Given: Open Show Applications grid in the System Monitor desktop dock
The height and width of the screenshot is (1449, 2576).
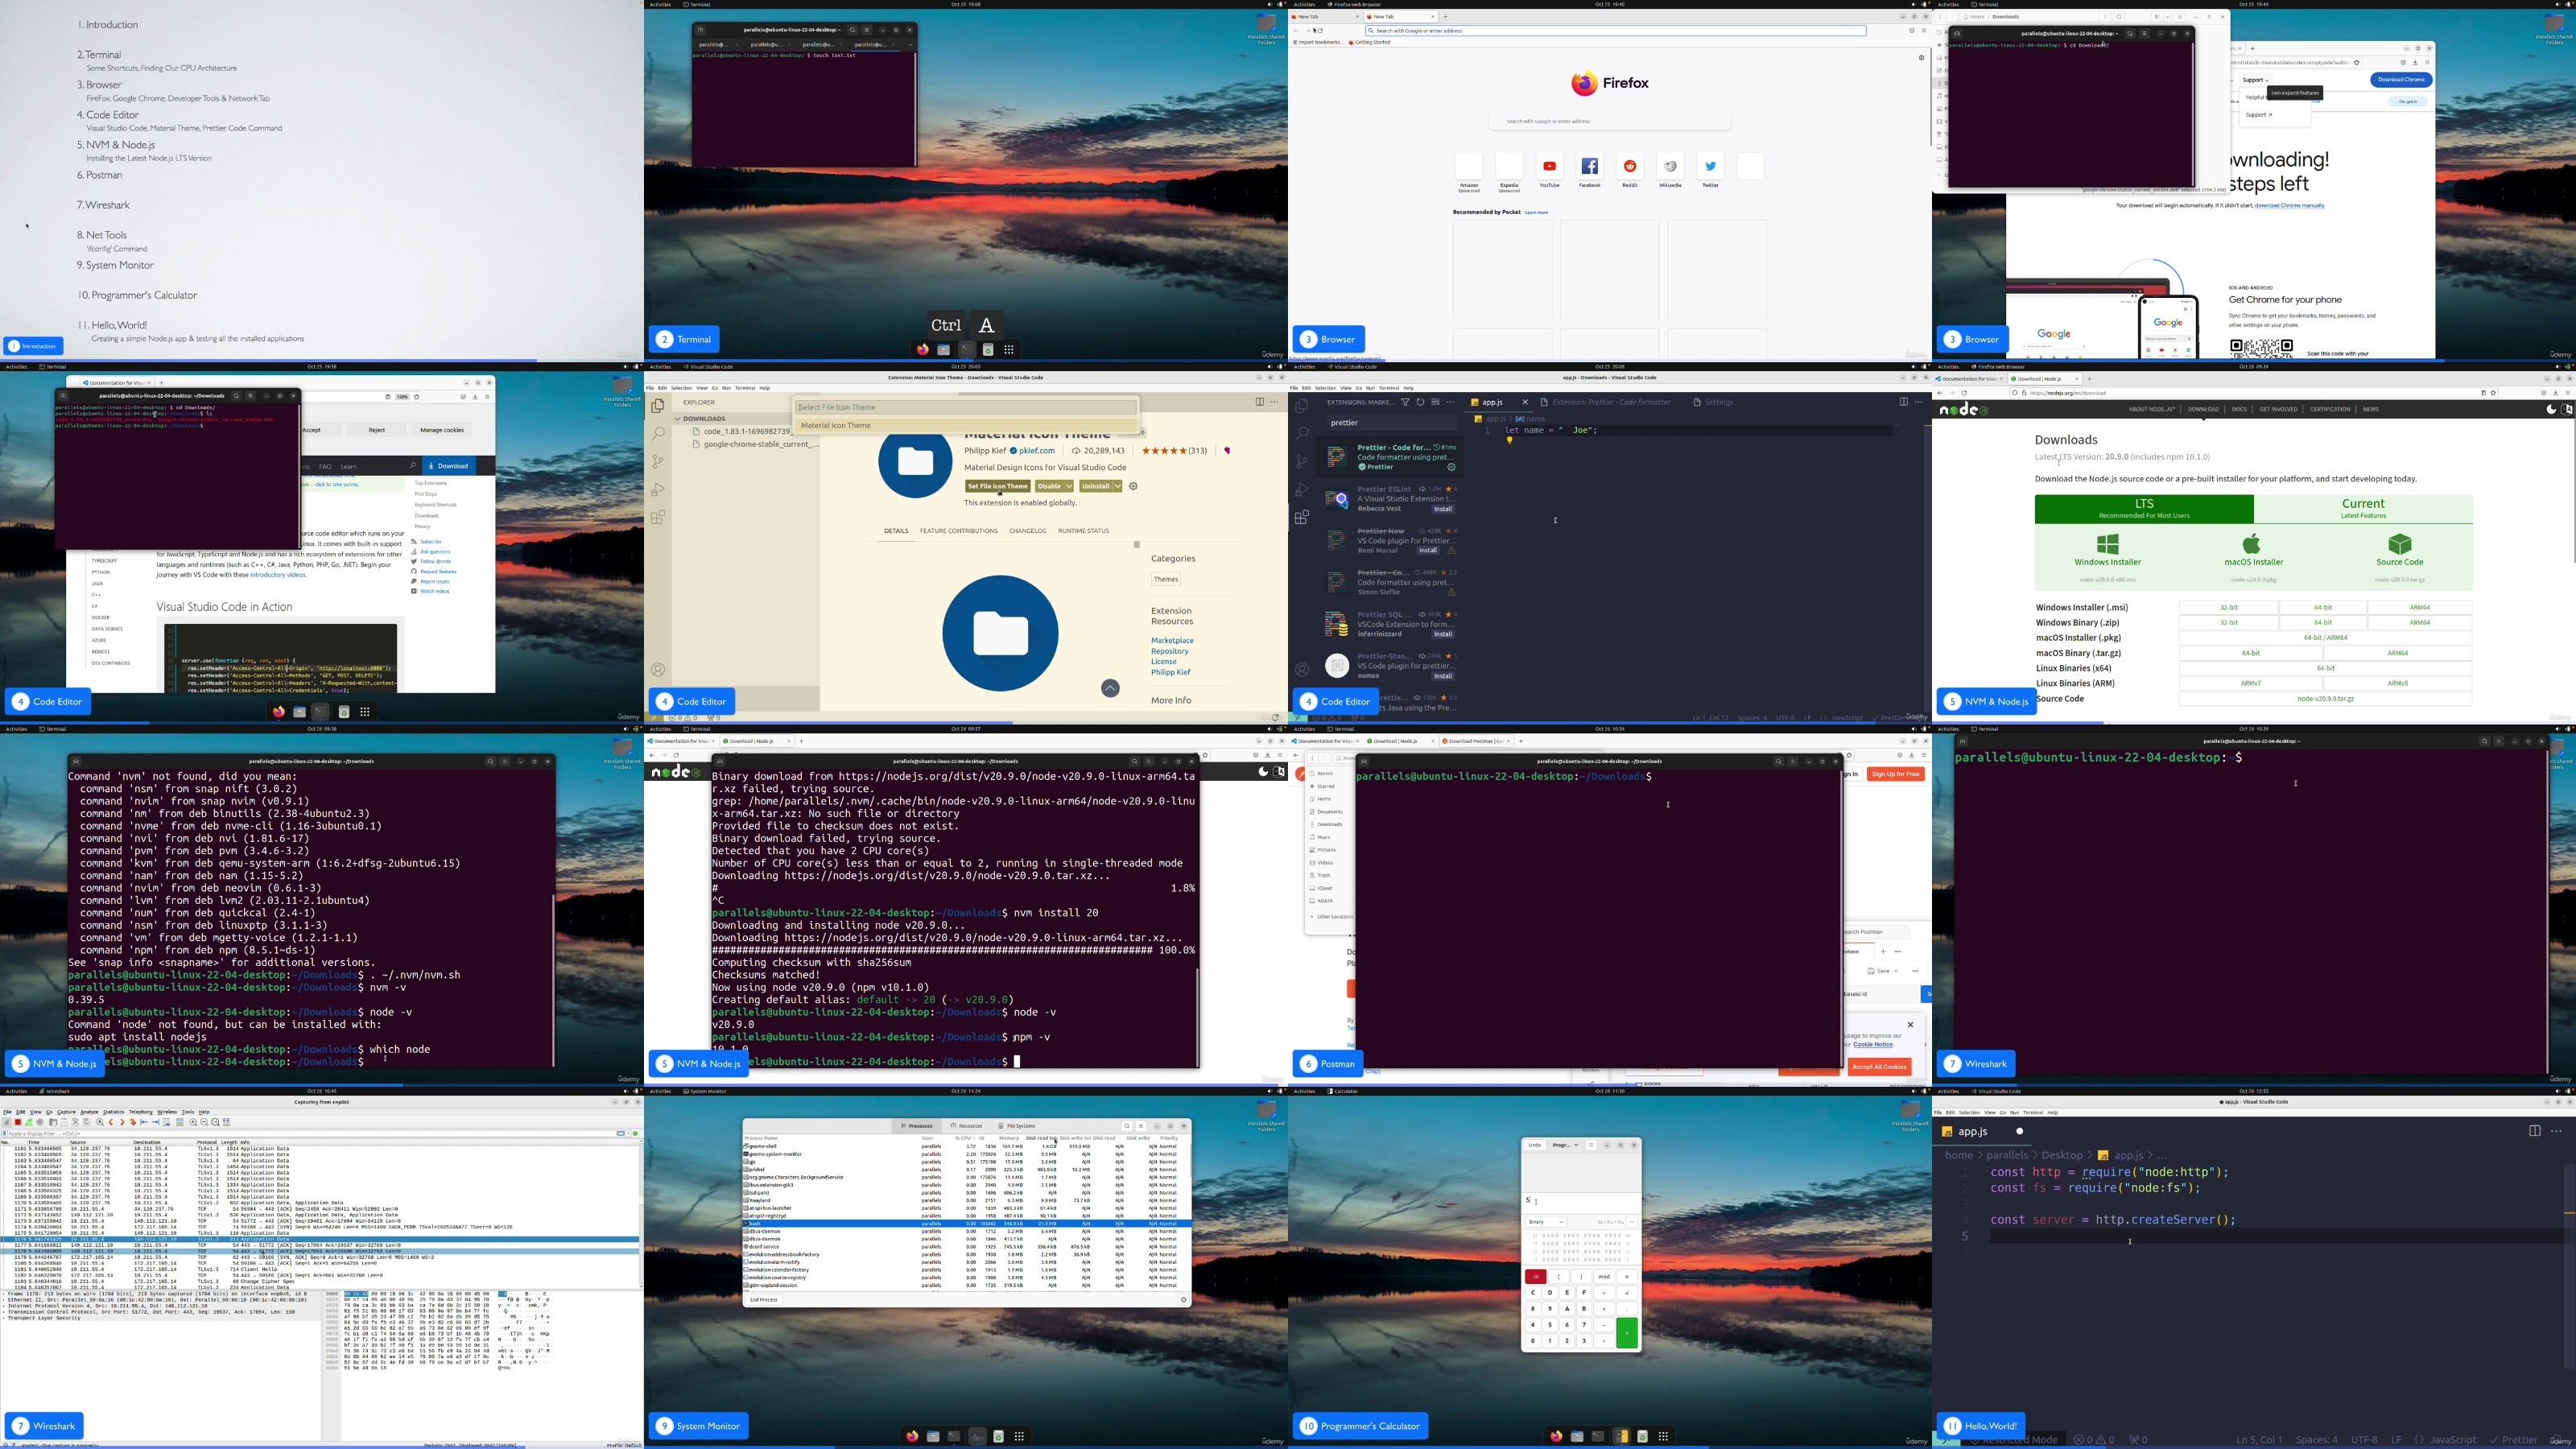Looking at the screenshot, I should coord(1019,1436).
